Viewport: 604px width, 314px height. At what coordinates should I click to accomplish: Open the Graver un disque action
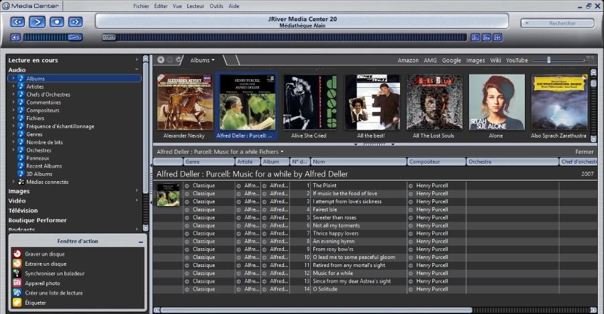pos(45,254)
